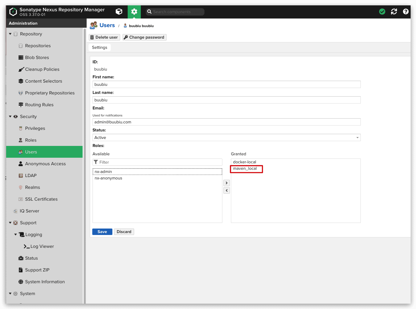Screen dimensions: 416x309
Task: Move role to Granted with right arrow
Action: (x=227, y=183)
